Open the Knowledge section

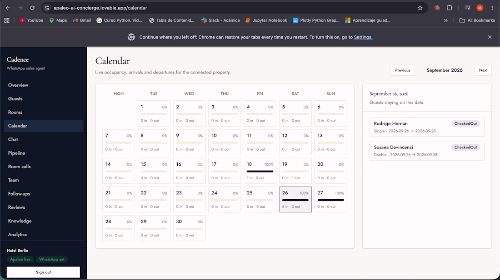point(43,221)
